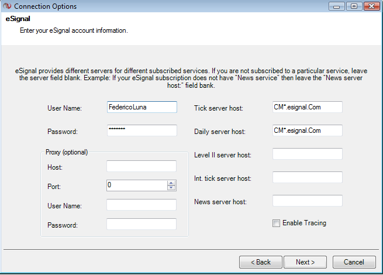
Task: Click the eSignal account Password field
Action: point(142,130)
